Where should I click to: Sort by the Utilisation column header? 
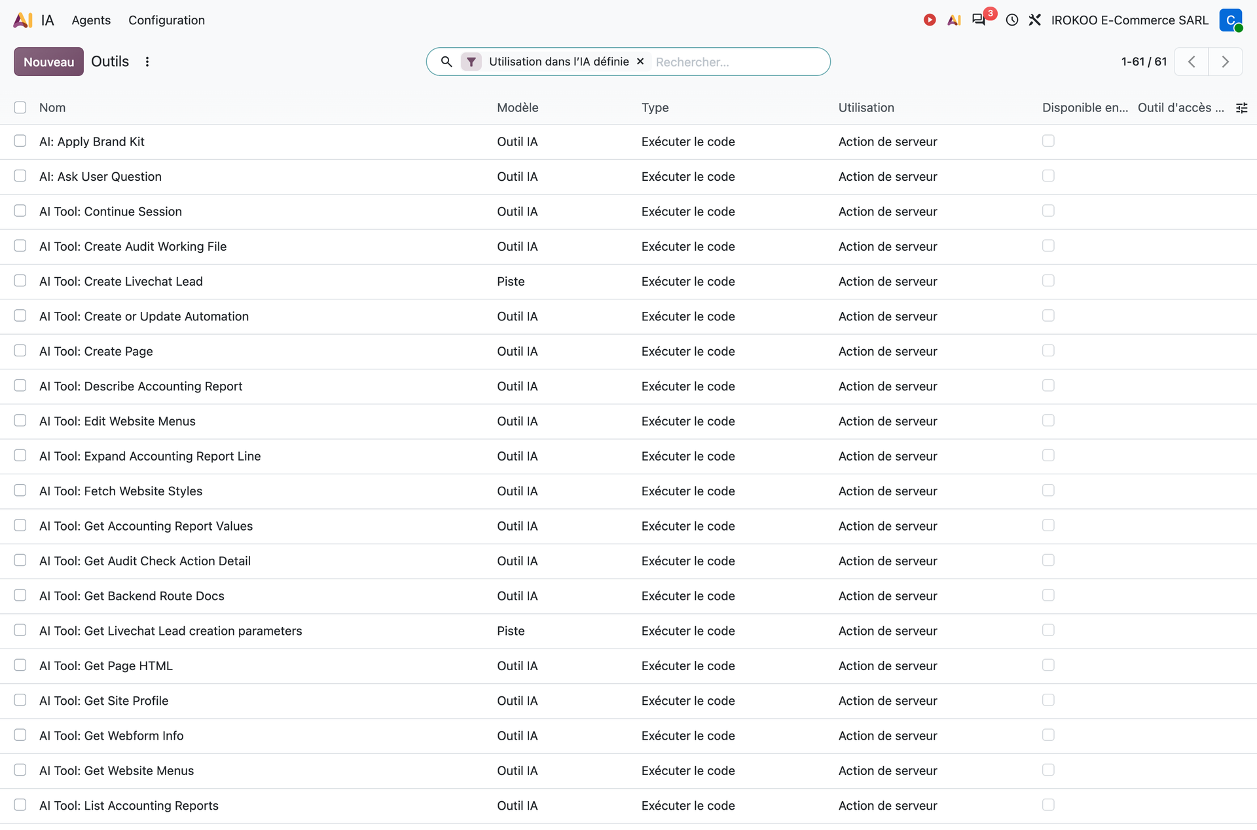pos(866,107)
